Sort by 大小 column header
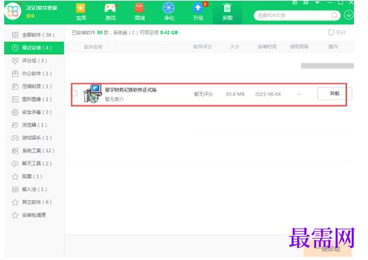This screenshot has width=368, height=260. 235,47
